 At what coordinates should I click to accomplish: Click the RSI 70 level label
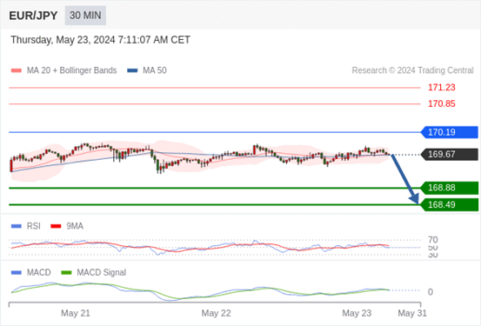[x=433, y=240]
